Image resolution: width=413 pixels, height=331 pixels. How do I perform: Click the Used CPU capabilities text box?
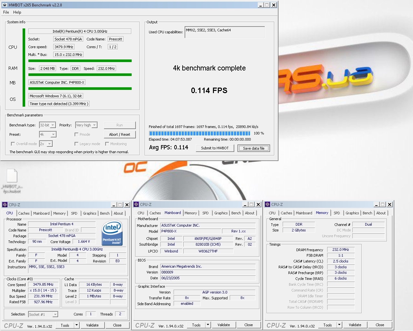225,32
